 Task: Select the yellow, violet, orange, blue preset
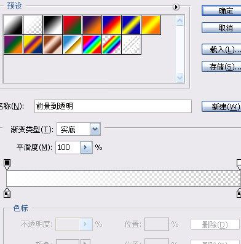point(33,44)
